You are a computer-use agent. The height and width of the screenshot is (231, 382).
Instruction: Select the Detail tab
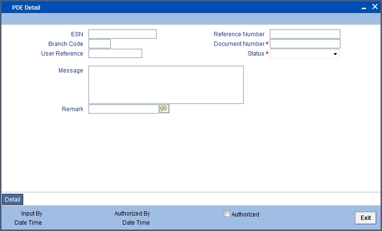coord(13,200)
